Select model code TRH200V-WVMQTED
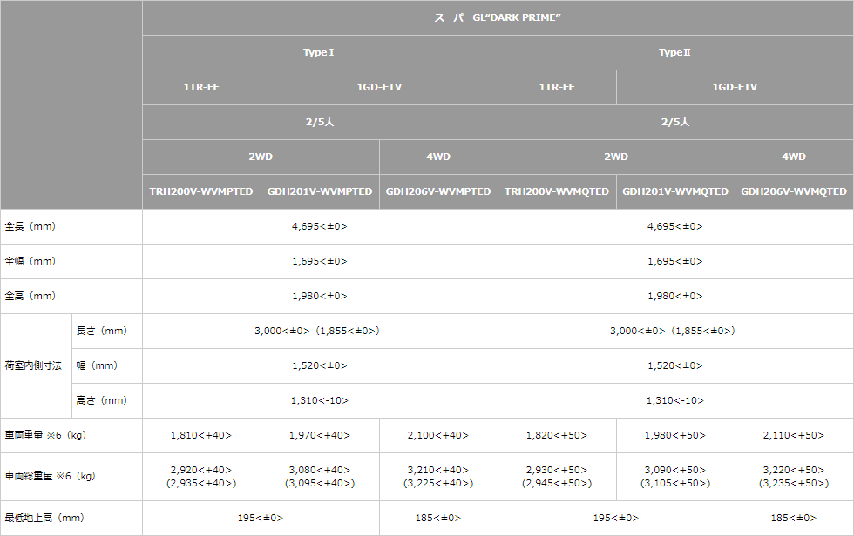Screen dimensions: 854x536 pyautogui.click(x=557, y=192)
